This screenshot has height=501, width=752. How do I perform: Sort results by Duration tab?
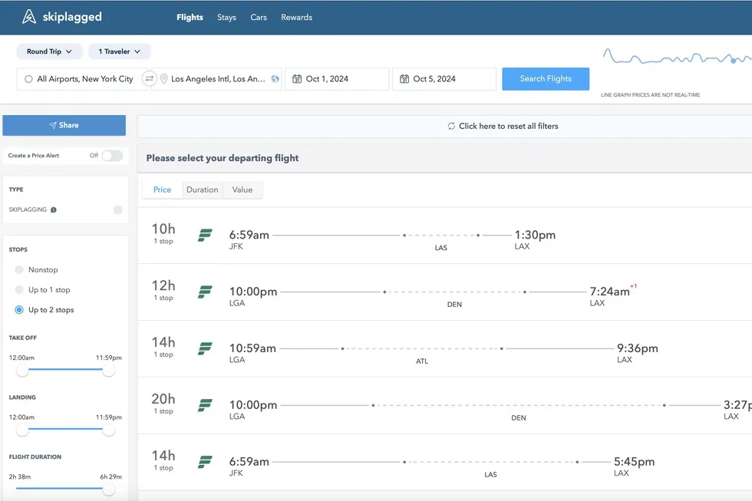point(203,190)
